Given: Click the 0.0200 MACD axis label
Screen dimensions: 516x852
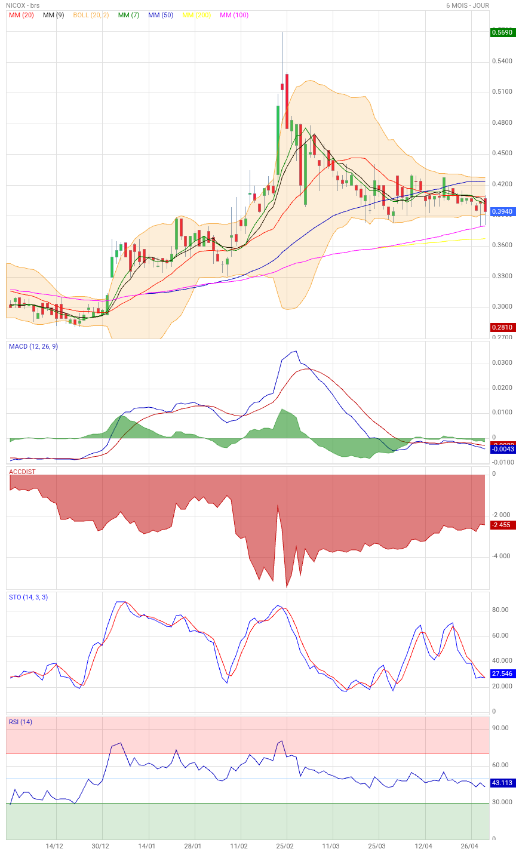Looking at the screenshot, I should [502, 388].
